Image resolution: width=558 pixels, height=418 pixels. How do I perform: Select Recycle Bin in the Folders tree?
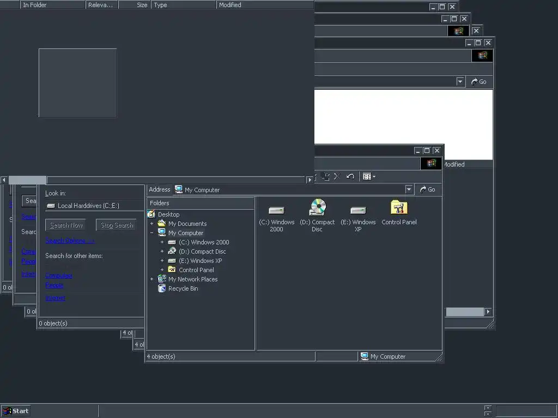click(x=183, y=288)
